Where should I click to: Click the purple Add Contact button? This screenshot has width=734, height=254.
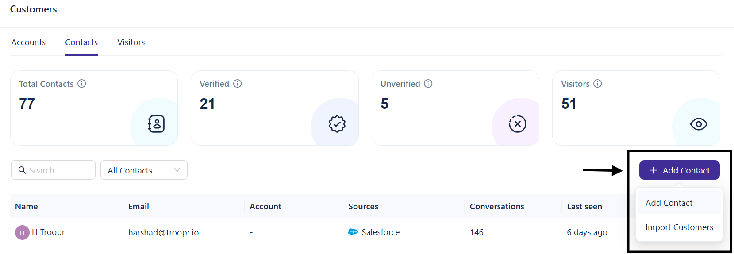[679, 170]
